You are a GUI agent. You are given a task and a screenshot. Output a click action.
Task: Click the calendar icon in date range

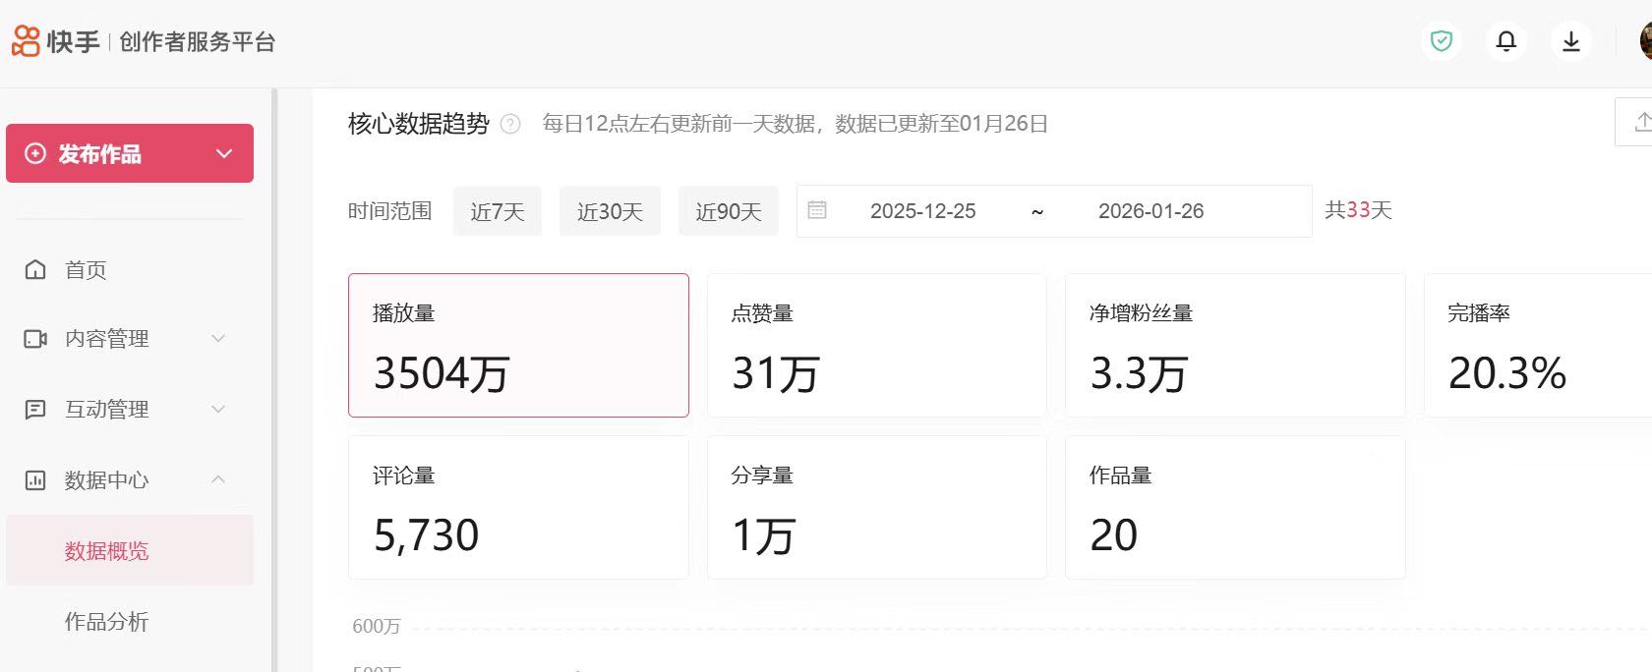[817, 210]
